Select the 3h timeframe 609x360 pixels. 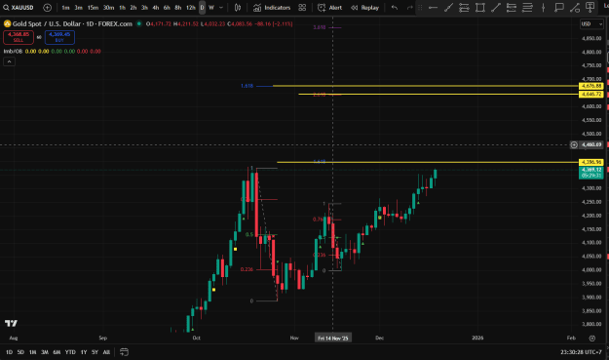point(144,8)
